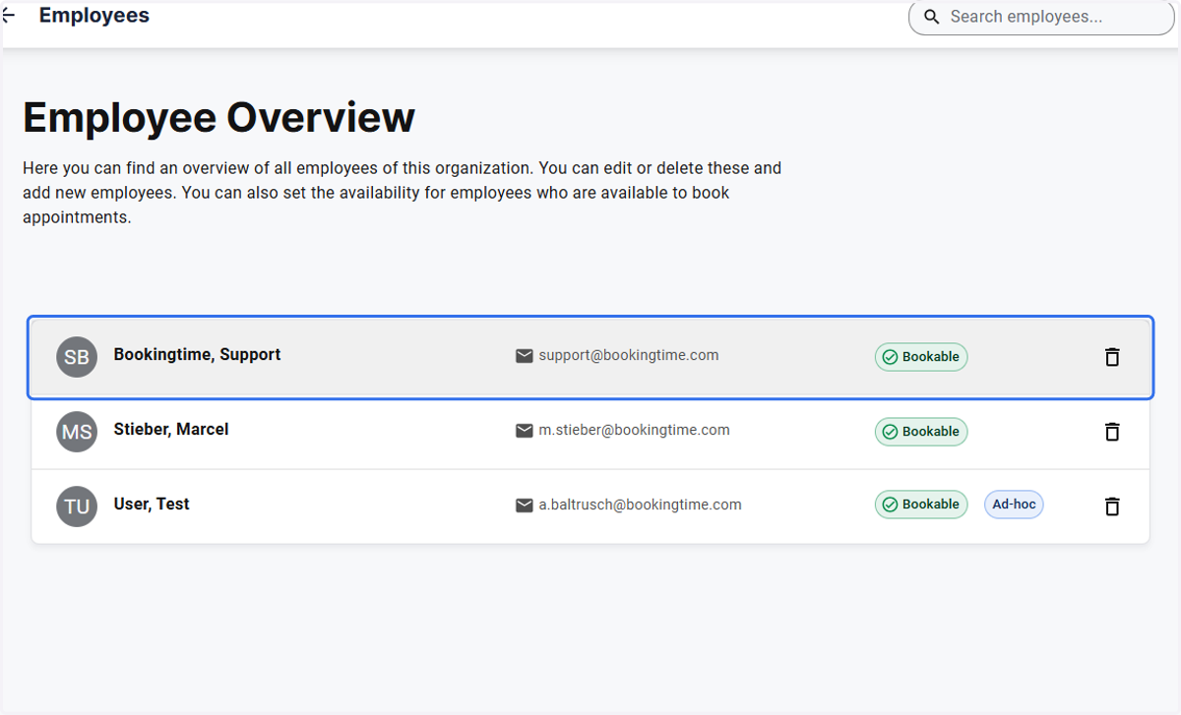Click mail icon next to m.stieber@bookingtime.com
The image size is (1181, 715).
(x=525, y=431)
